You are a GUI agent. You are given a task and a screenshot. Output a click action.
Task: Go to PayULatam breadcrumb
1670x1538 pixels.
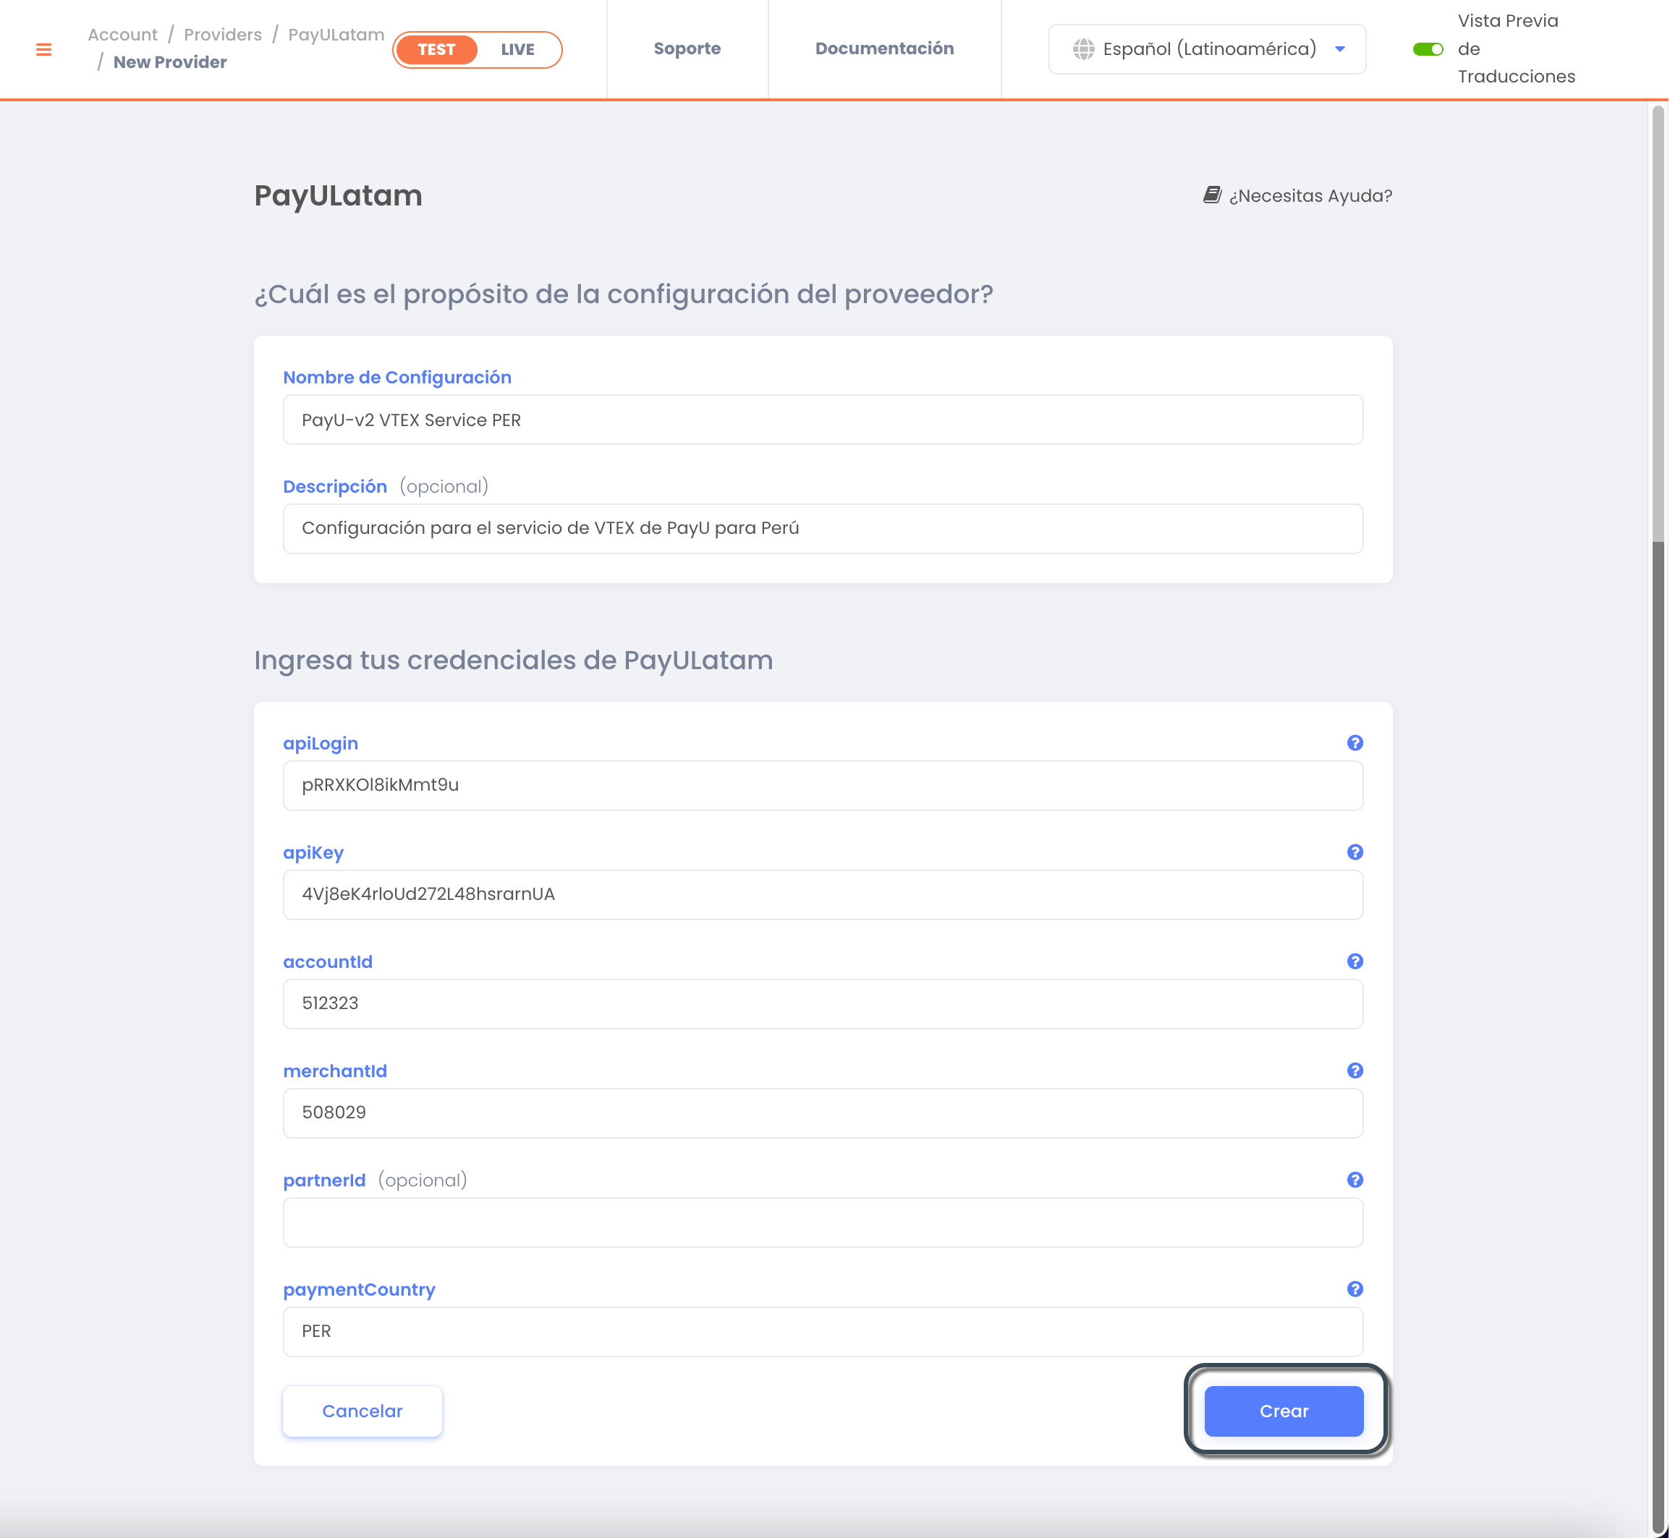[x=336, y=35]
